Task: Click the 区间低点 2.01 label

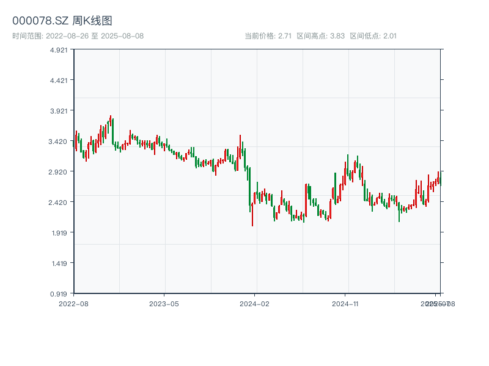Action: click(x=373, y=36)
